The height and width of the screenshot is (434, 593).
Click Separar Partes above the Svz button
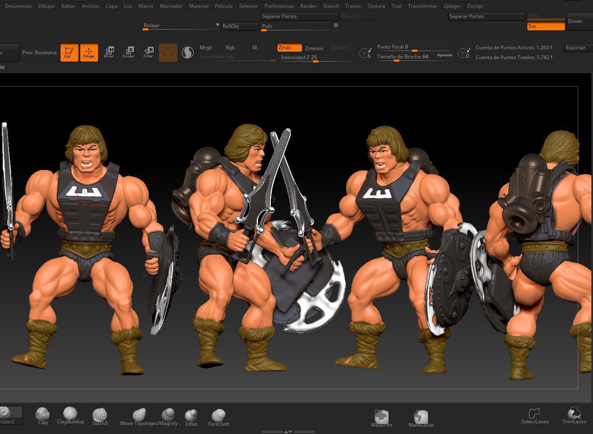coord(487,16)
